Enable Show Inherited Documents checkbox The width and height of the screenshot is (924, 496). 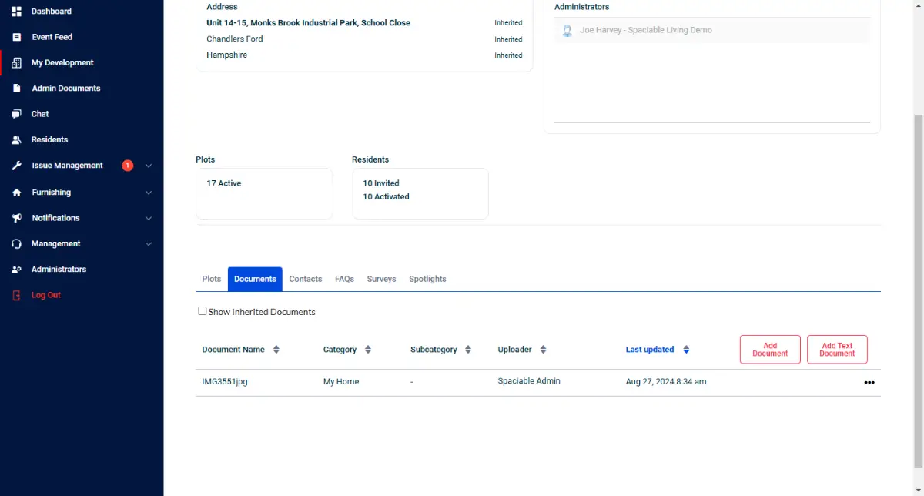[203, 311]
